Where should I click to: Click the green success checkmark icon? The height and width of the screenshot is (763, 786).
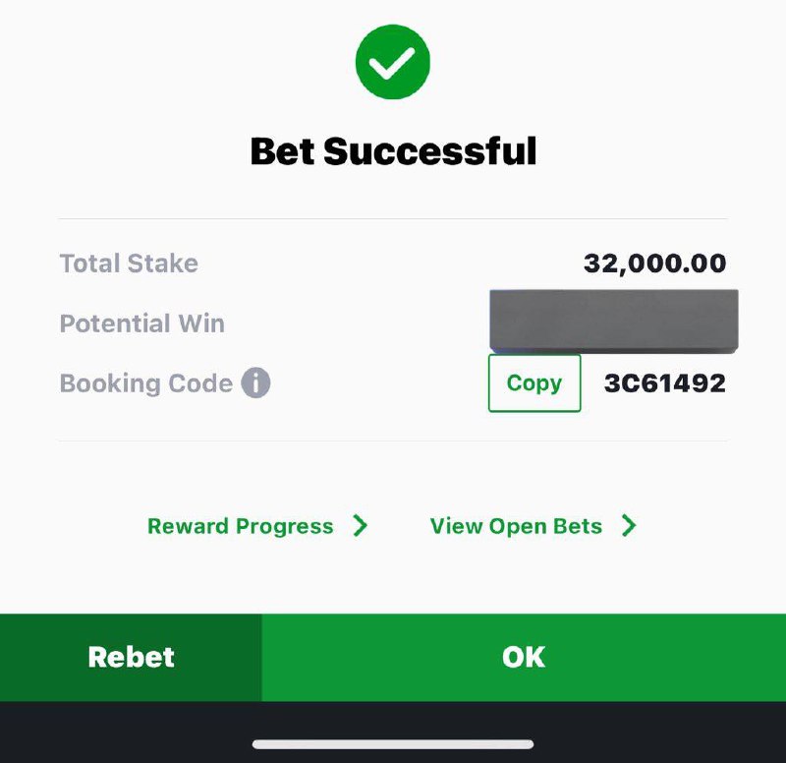pyautogui.click(x=392, y=62)
